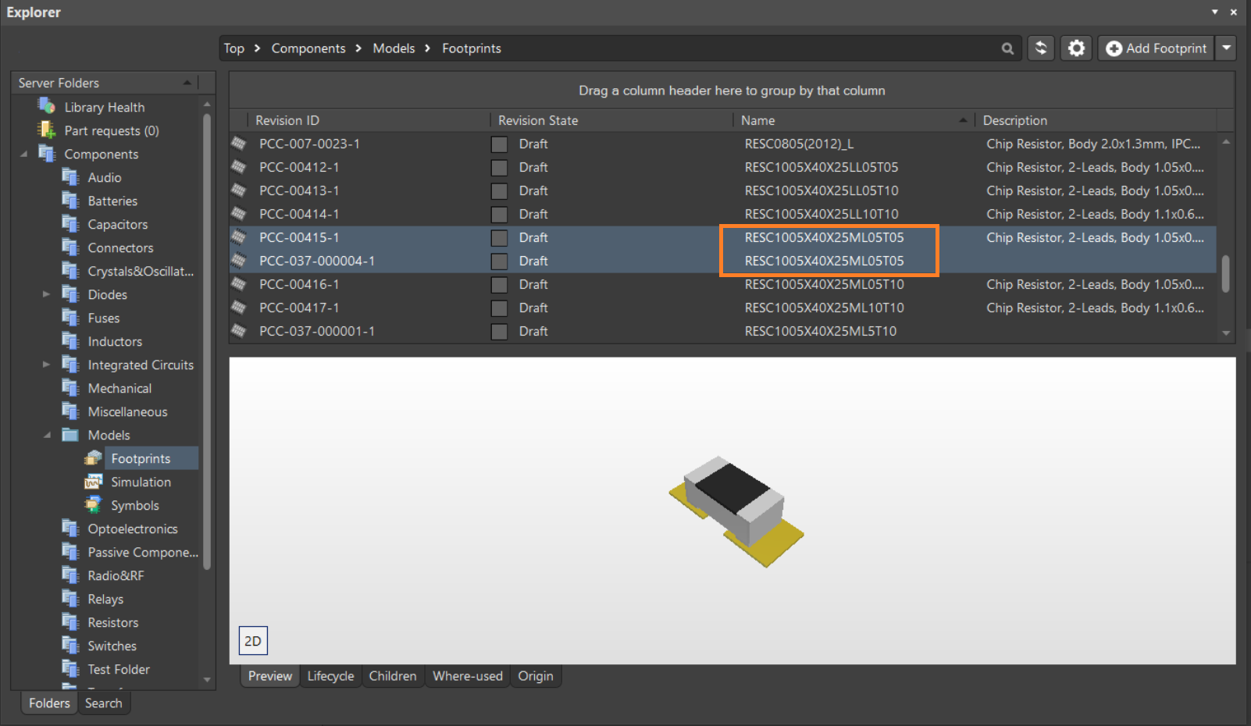
Task: Open Components via the breadcrumb link
Action: pos(308,48)
